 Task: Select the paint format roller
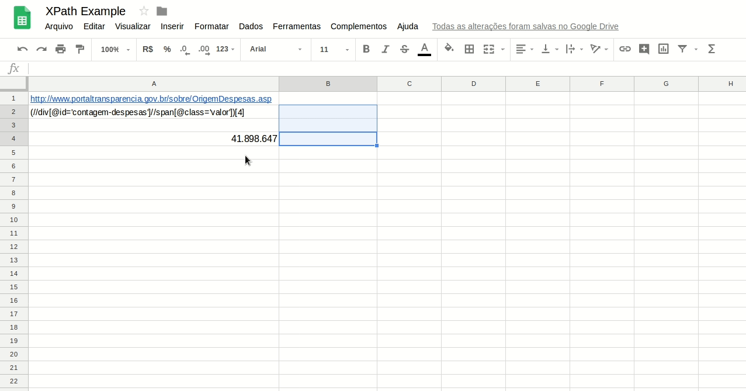(80, 49)
